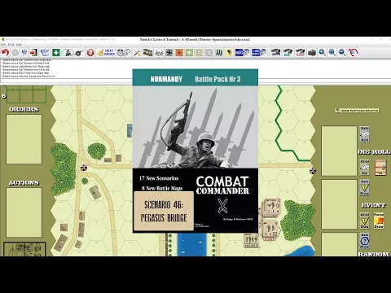Viewport: 391px width, 293px height.
Task: Click the Normandy Battle Pack cover image
Action: point(195,151)
